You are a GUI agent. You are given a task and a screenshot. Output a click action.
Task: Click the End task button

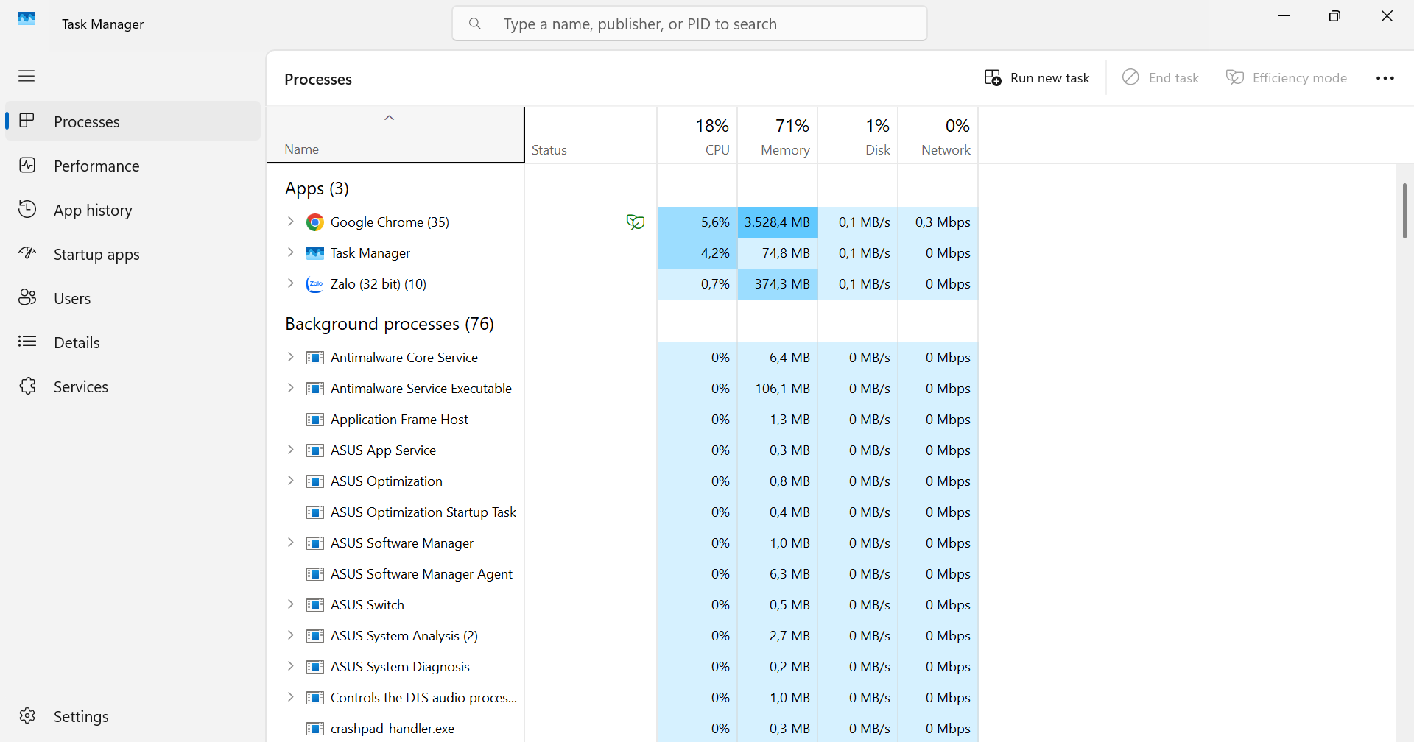point(1161,78)
